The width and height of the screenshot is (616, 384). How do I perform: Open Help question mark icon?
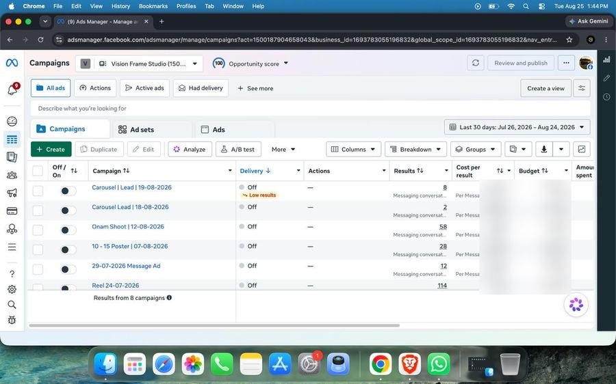[12, 274]
